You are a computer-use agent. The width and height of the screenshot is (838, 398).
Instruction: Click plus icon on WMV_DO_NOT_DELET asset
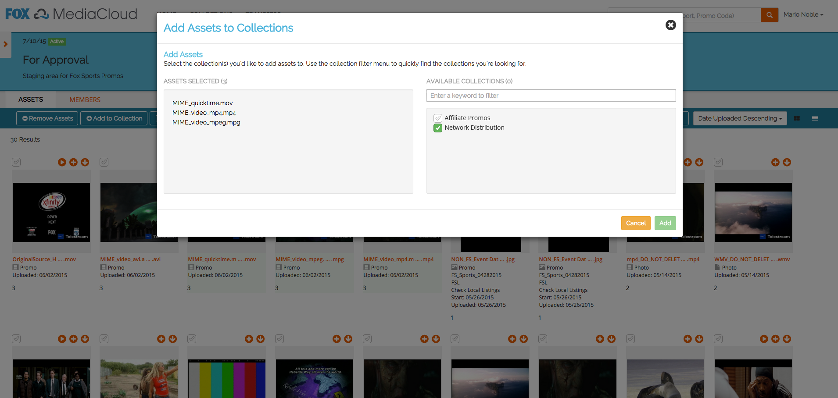click(775, 162)
